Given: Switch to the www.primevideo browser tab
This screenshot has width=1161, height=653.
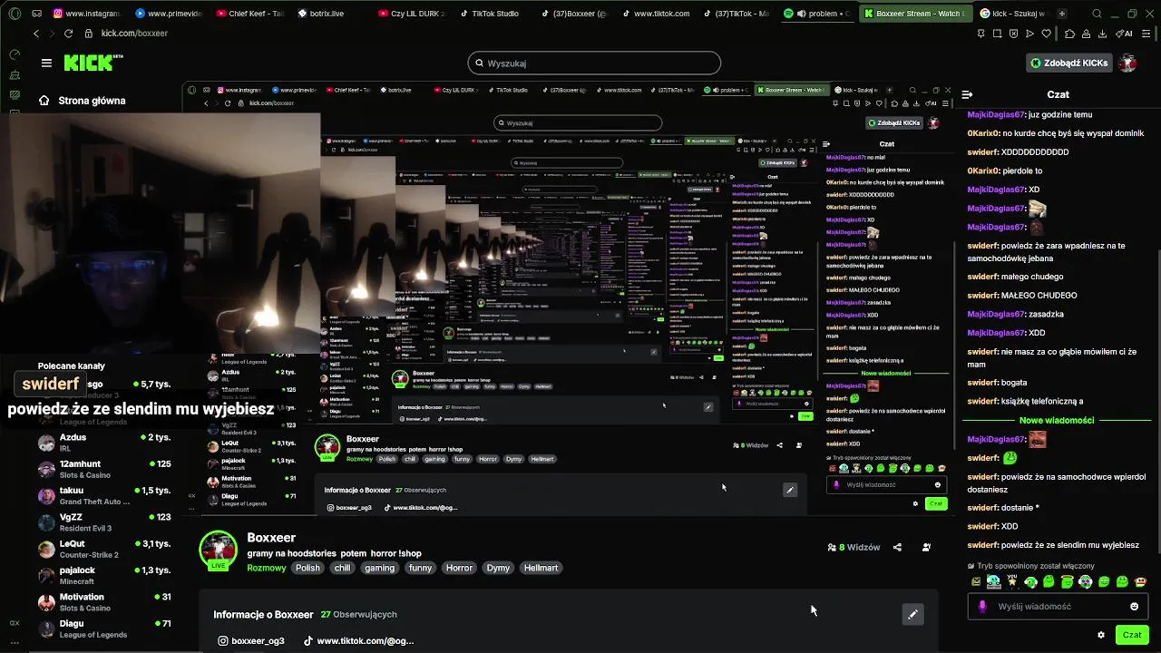Looking at the screenshot, I should [x=170, y=14].
